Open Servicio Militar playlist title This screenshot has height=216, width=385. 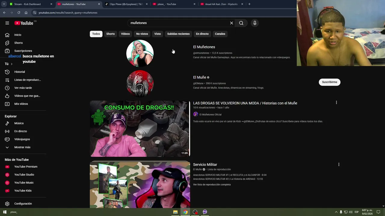205,165
